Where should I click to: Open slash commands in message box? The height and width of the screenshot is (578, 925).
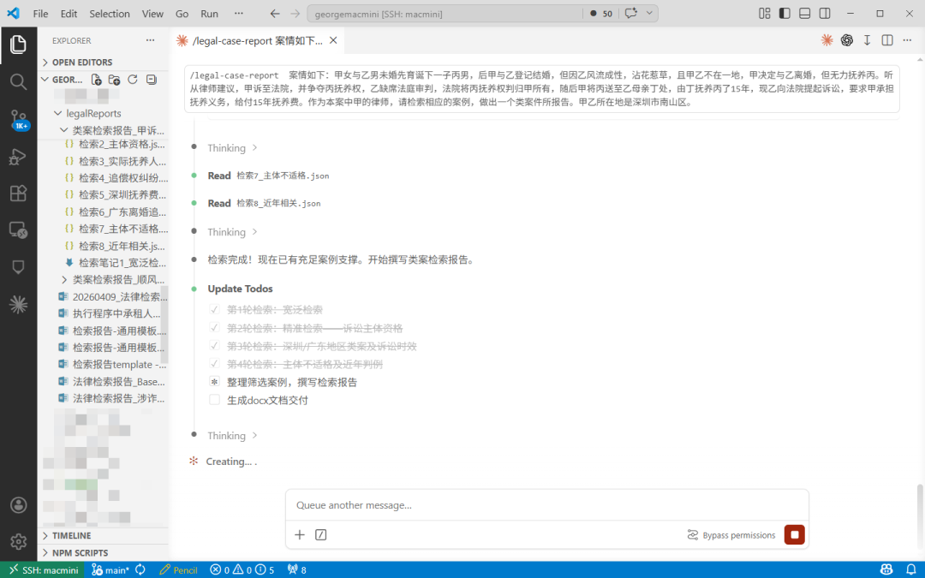point(321,535)
